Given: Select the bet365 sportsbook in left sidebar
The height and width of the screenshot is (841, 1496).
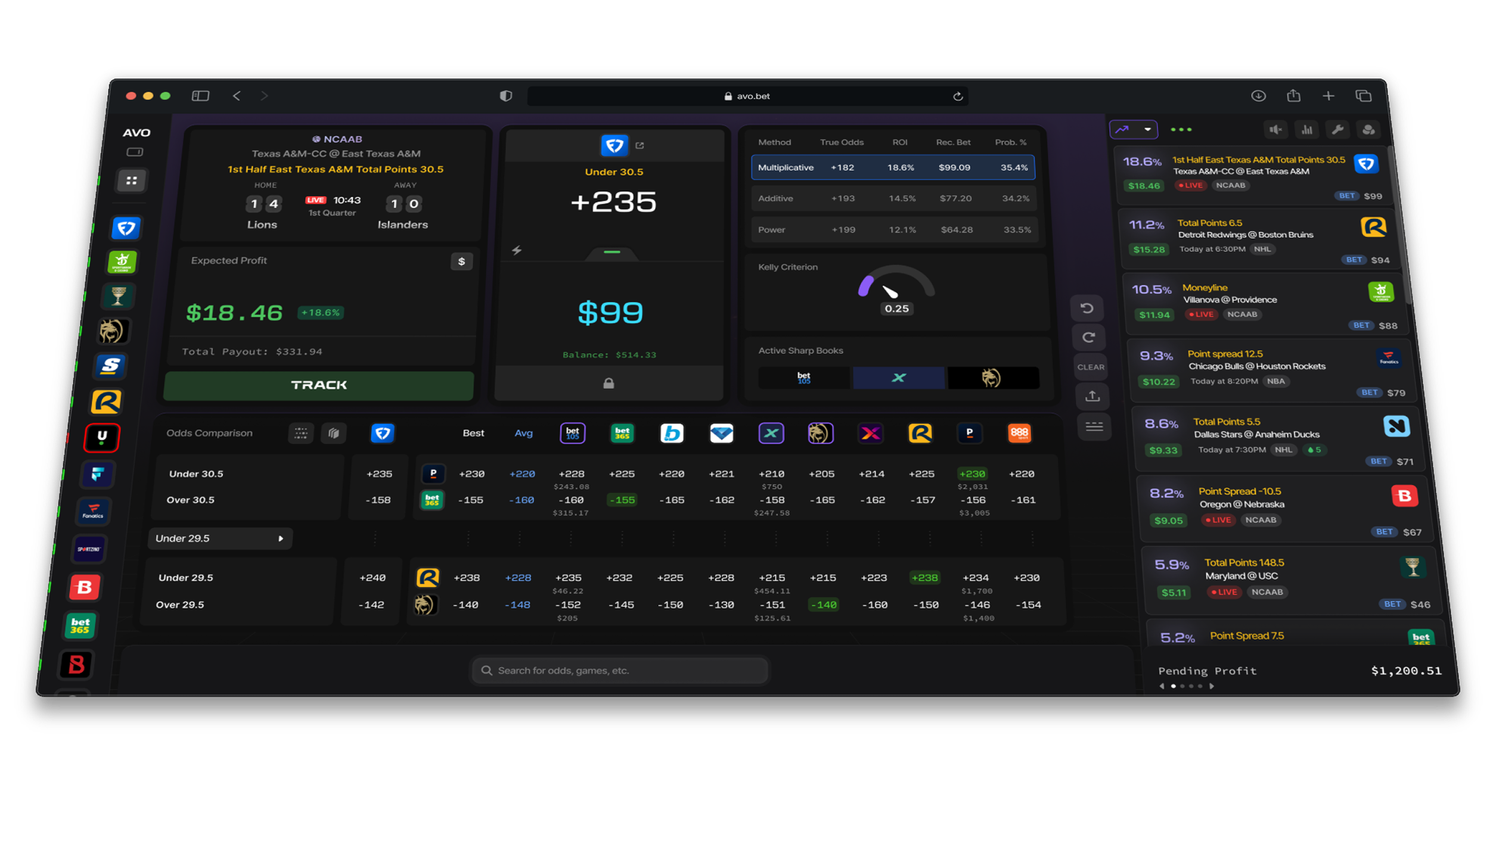Looking at the screenshot, I should click(80, 625).
